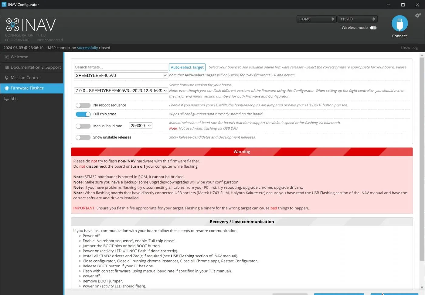
Task: Click the vertical scrollbar thumb
Action: click(422, 159)
